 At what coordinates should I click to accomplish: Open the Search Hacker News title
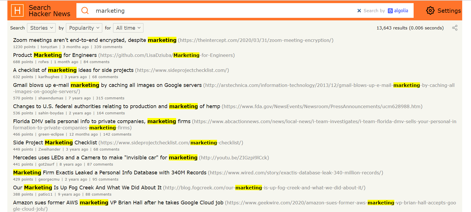point(49,11)
